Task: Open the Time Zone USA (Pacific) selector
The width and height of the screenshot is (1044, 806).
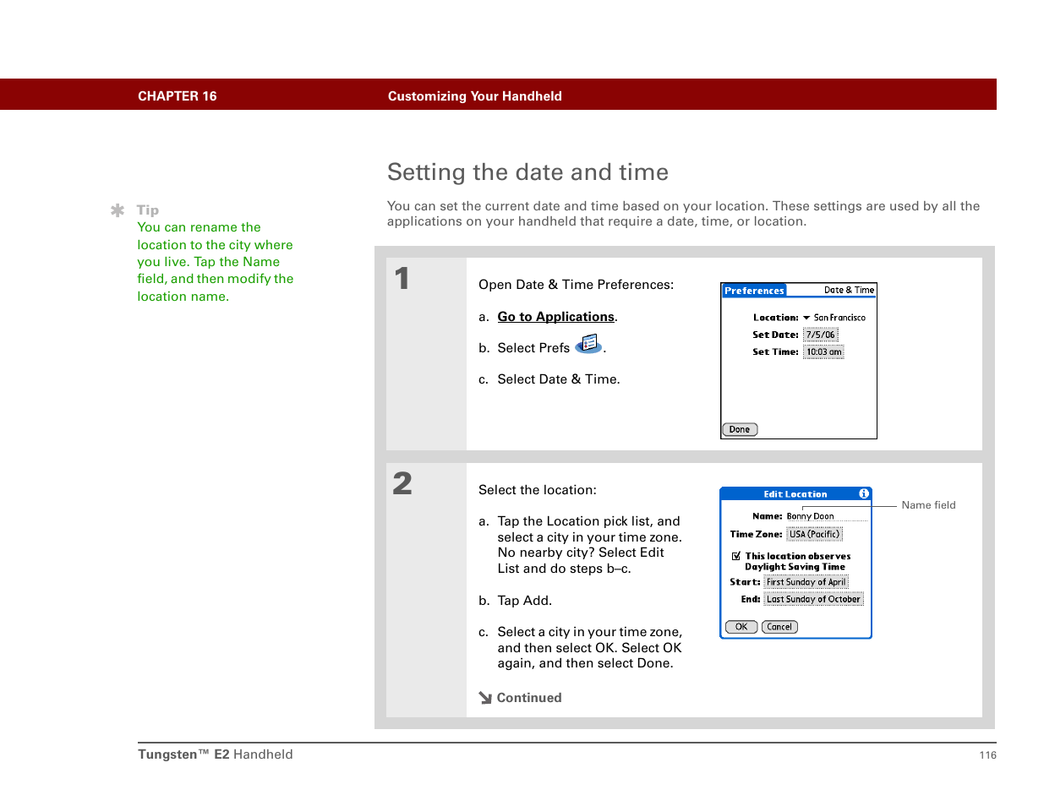Action: pos(815,534)
